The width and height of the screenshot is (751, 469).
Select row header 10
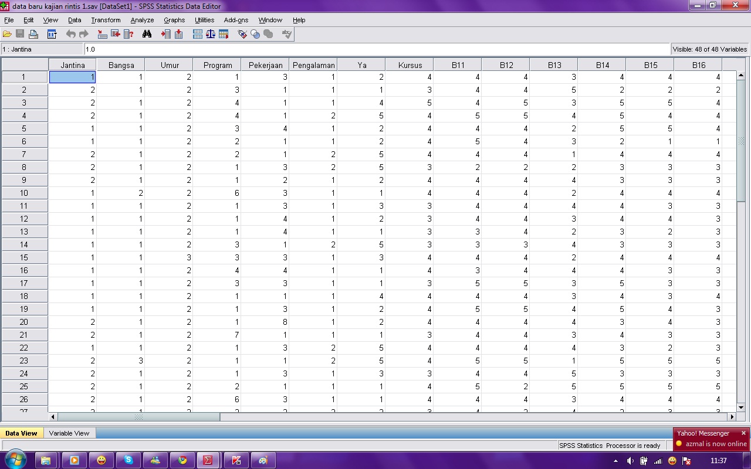(24, 193)
